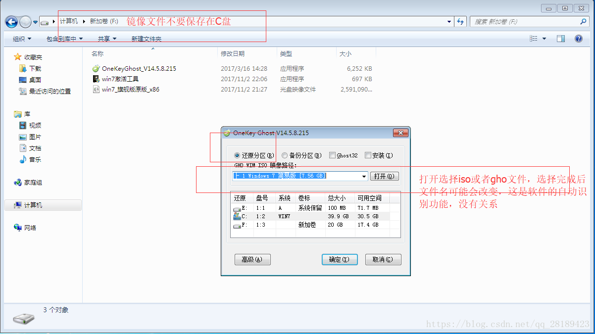Select the C: WIN7 partition row

tap(315, 216)
